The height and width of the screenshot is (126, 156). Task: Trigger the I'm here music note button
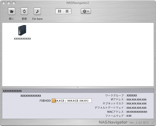(x=37, y=11)
